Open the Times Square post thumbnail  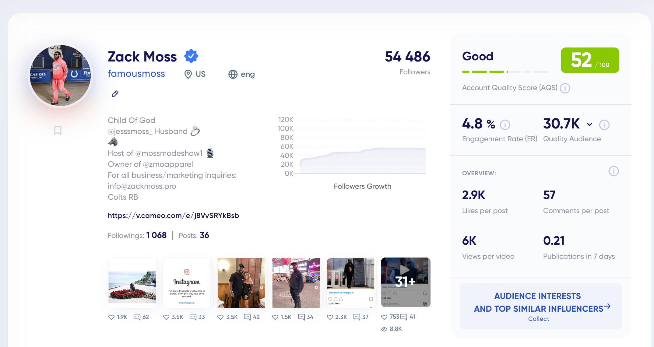[296, 283]
